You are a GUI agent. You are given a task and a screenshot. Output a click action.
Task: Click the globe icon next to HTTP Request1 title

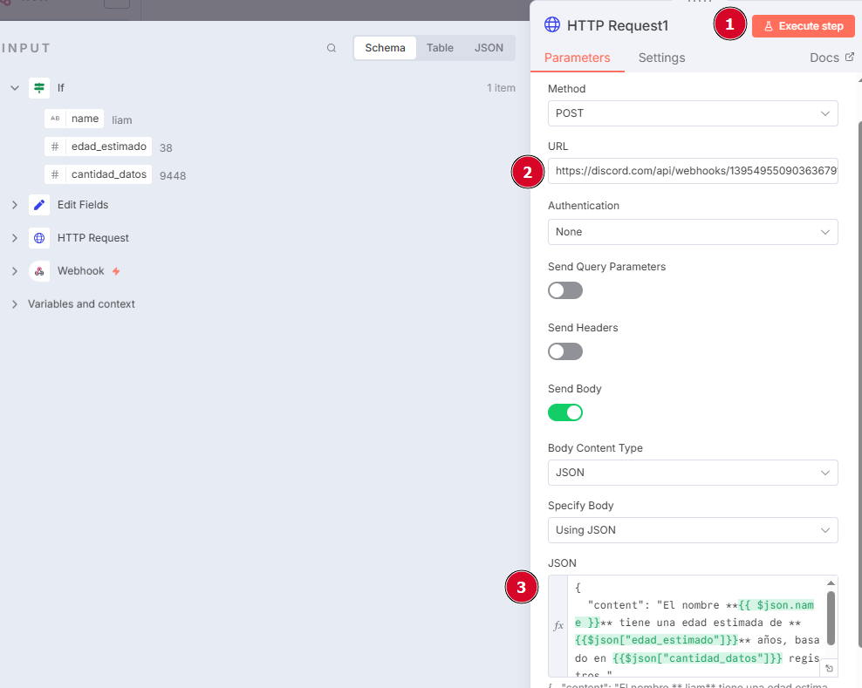coord(552,24)
